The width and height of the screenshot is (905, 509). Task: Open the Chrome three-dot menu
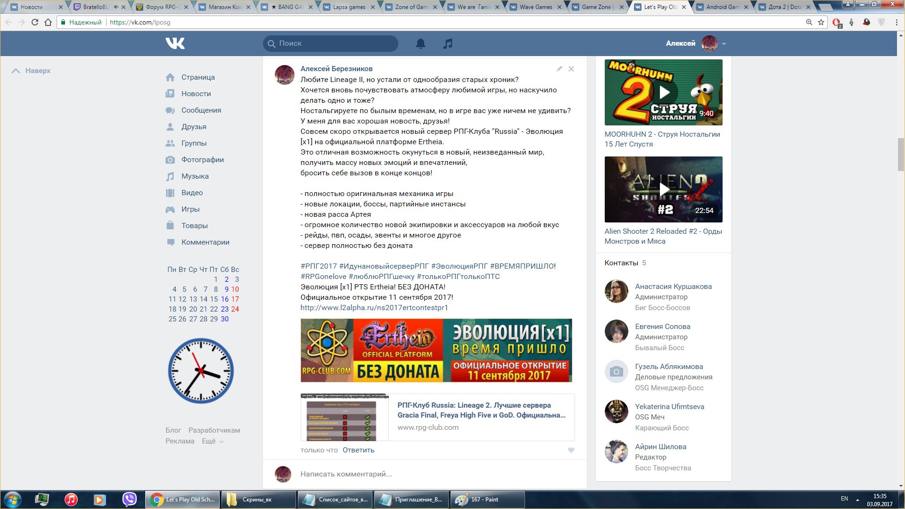tap(897, 22)
